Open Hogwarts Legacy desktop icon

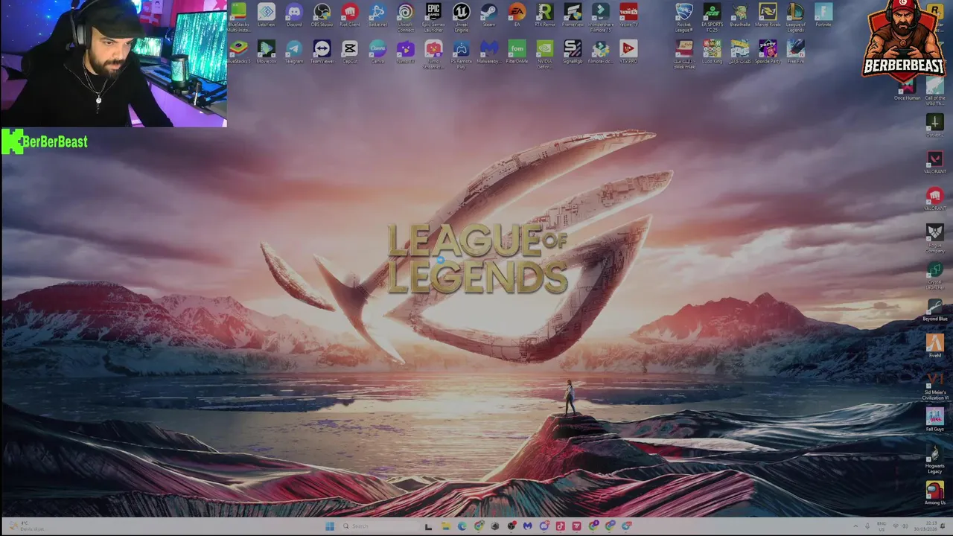click(935, 459)
